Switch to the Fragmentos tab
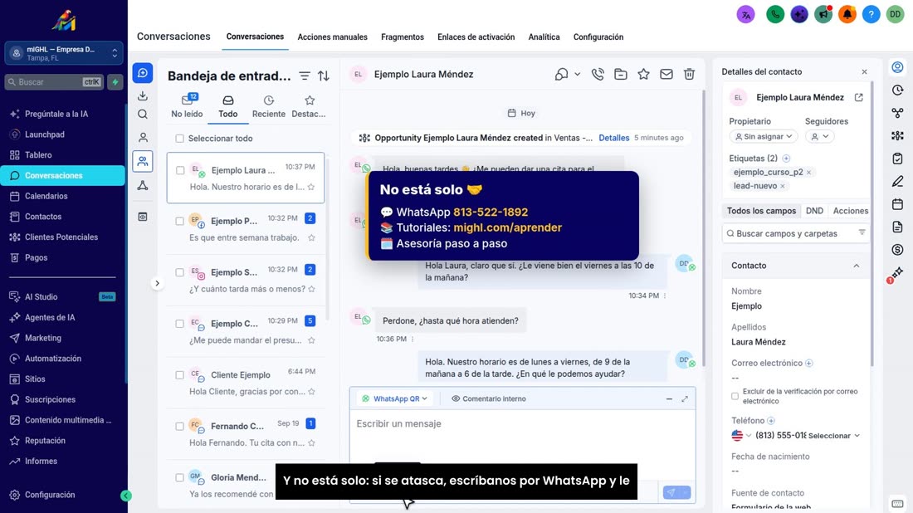 click(x=403, y=37)
